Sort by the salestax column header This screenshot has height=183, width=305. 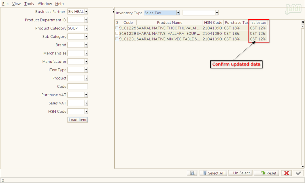point(259,23)
